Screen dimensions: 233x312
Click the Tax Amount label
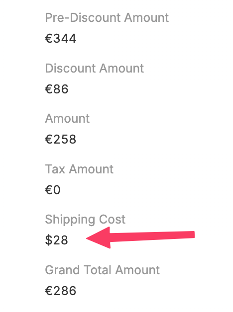(79, 169)
